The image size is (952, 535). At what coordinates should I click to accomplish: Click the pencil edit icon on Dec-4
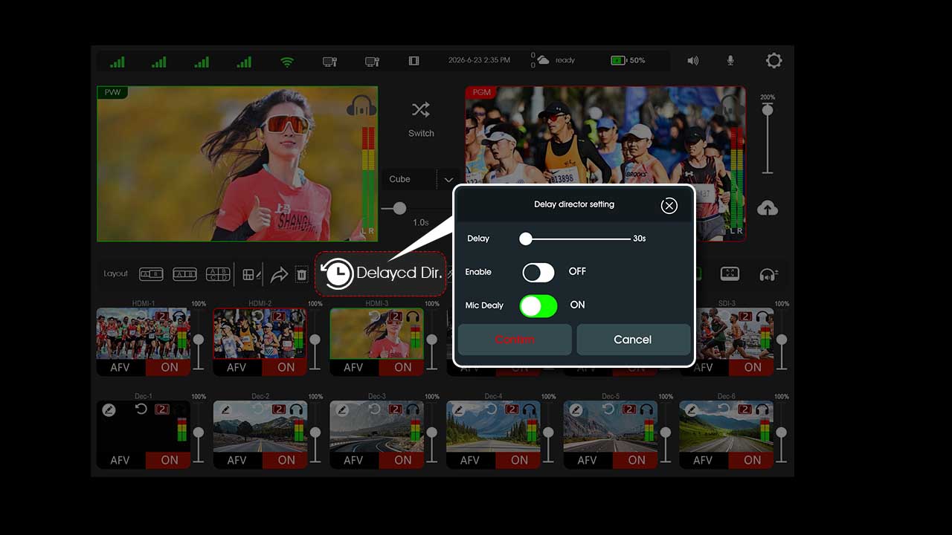[x=459, y=409]
